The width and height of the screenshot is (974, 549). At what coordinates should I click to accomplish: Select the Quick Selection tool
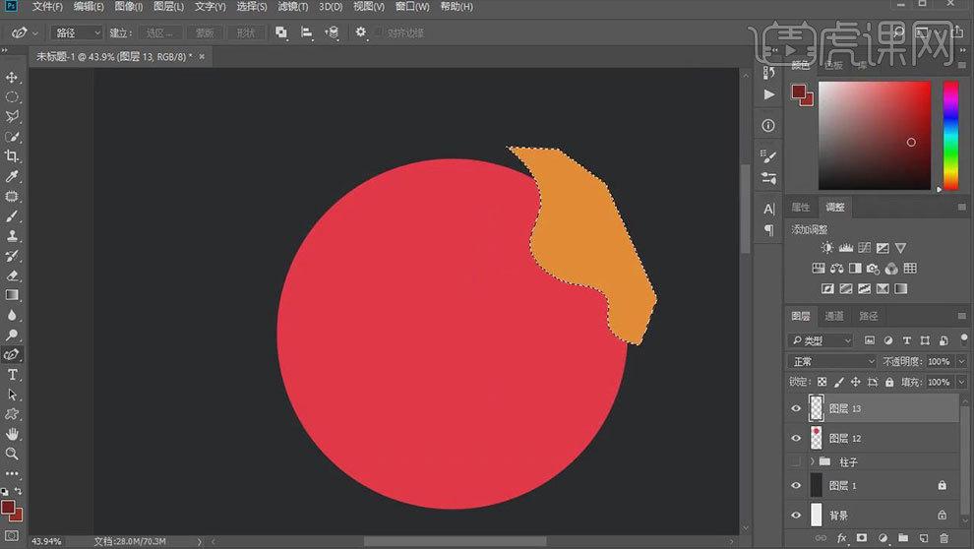click(12, 137)
